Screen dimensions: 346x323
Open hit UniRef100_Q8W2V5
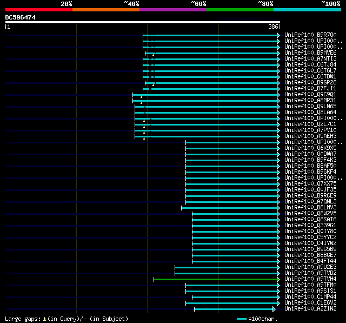point(310,214)
